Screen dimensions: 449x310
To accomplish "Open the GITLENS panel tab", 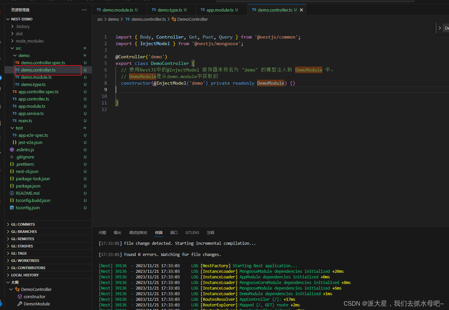I will click(192, 233).
